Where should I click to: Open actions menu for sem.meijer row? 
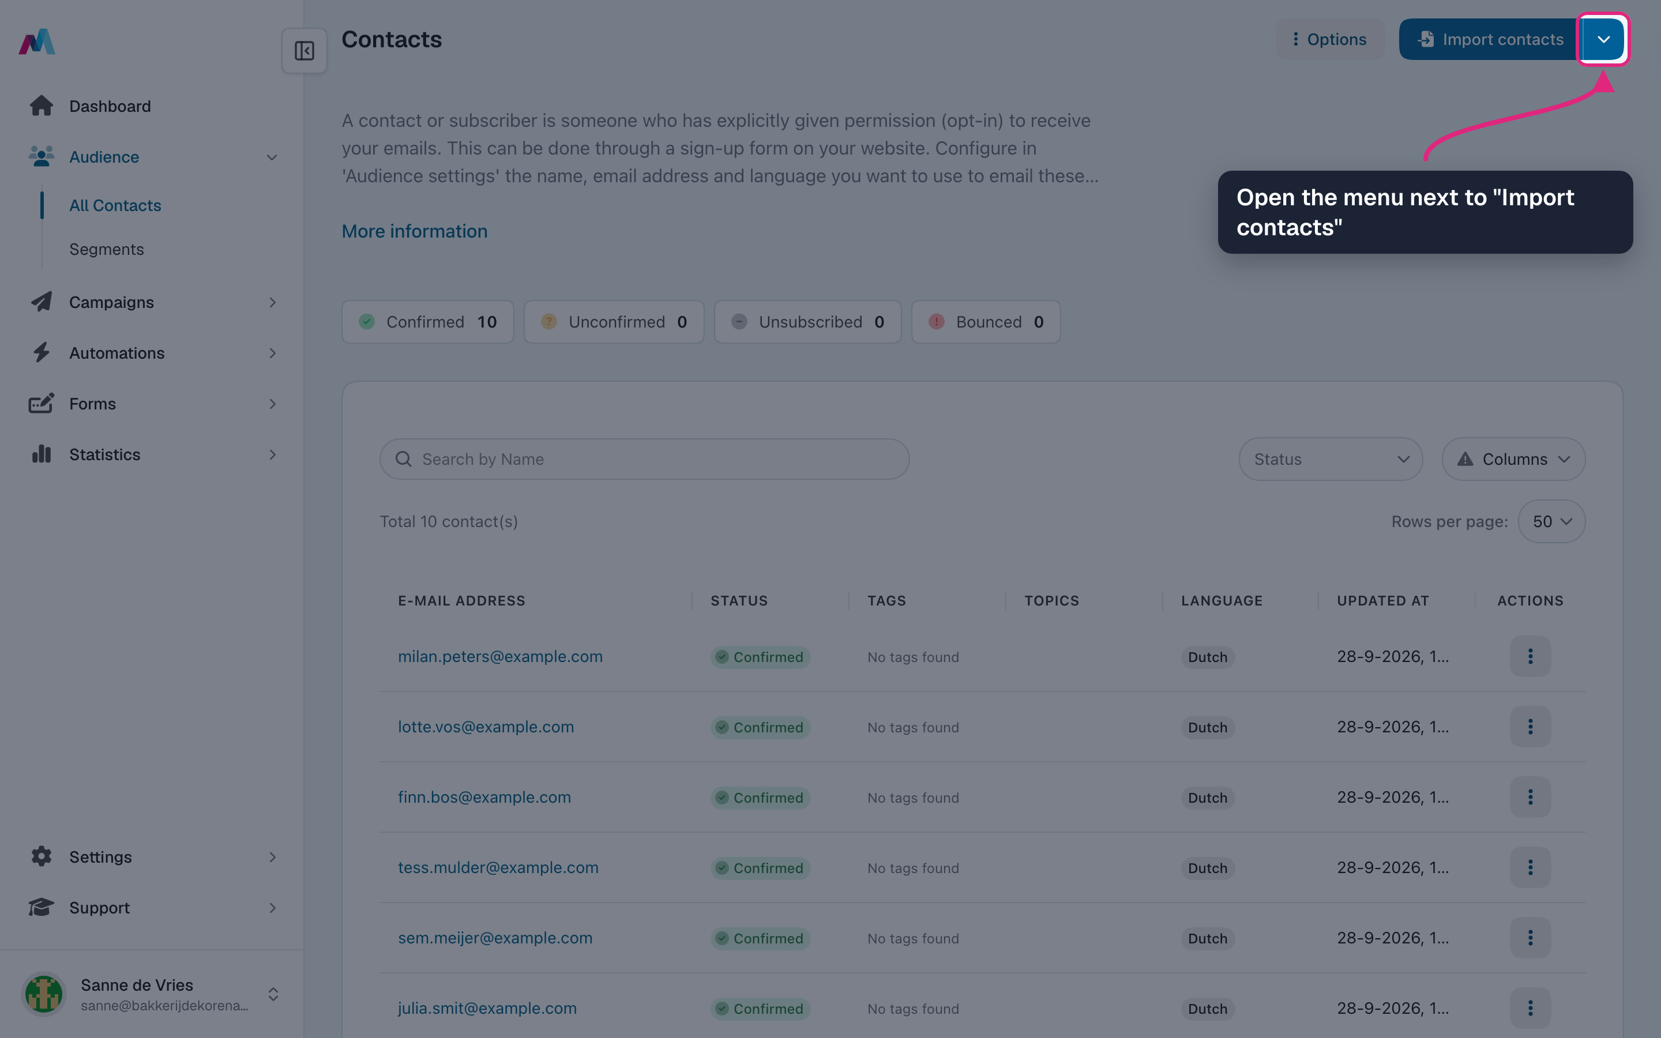pos(1530,938)
